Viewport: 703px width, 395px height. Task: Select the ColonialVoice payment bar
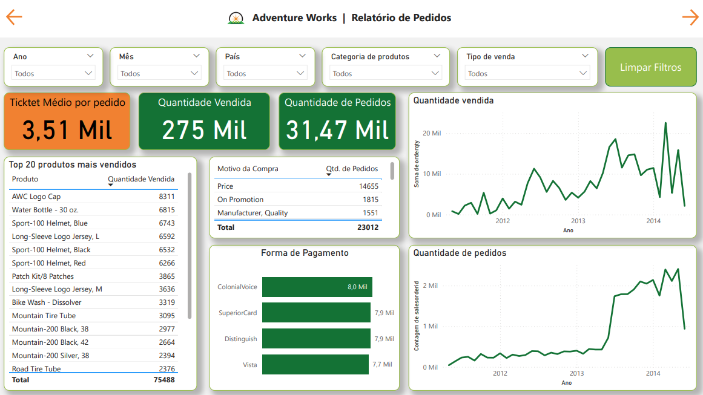pyautogui.click(x=317, y=287)
